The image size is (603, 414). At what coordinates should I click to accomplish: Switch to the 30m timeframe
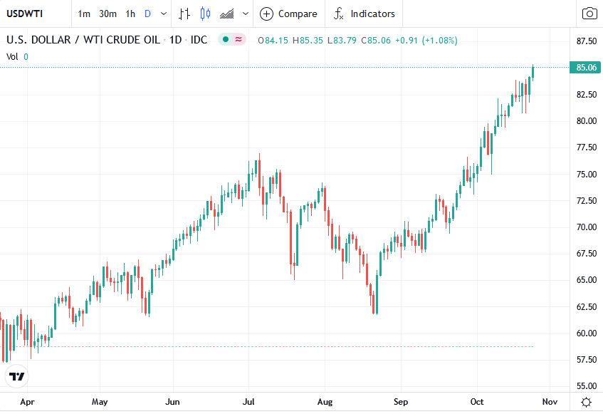[x=108, y=14]
